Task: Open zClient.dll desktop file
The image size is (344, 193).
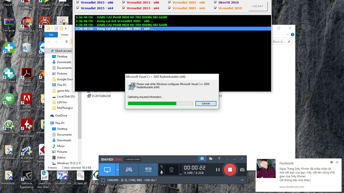Action: coord(80,178)
